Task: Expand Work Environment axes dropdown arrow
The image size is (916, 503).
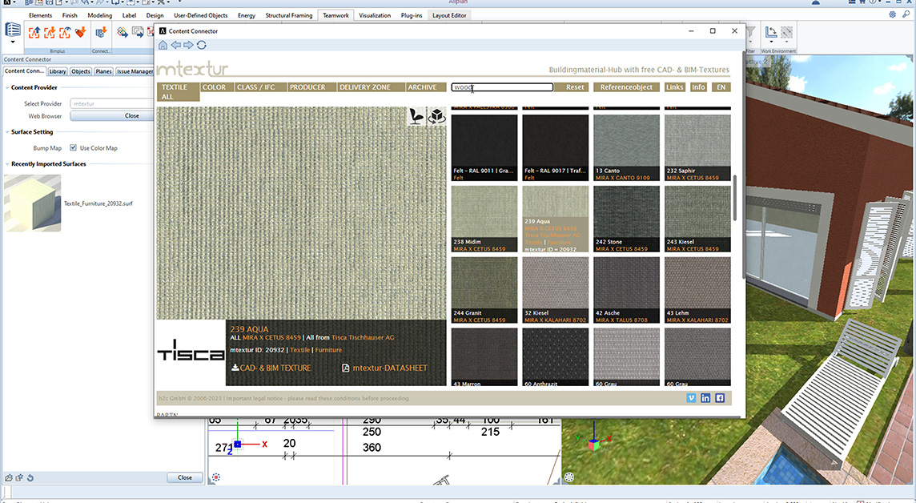Action: pos(771,42)
